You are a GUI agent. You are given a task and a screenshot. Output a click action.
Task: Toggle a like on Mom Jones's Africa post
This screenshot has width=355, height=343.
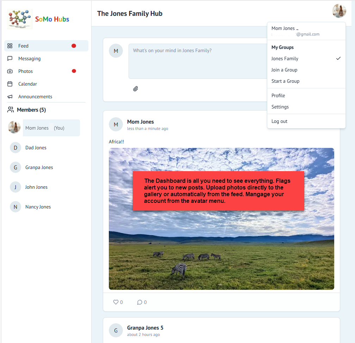click(116, 302)
